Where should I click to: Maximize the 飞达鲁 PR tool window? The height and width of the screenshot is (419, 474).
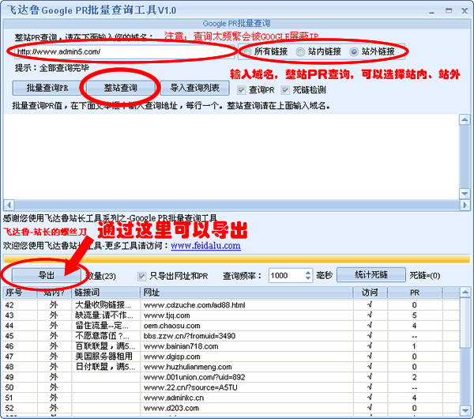(449, 10)
